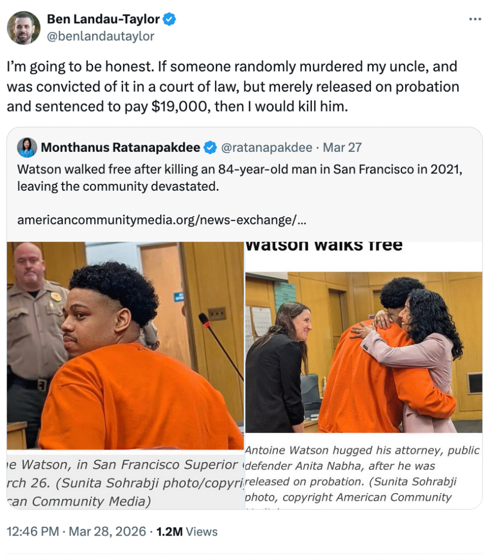Open the @benlandautaylor handle
494x555 pixels.
tap(101, 36)
